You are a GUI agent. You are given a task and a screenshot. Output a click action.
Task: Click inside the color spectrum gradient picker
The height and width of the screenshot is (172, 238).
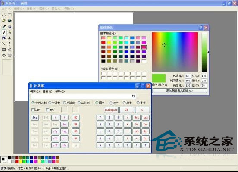(175, 52)
